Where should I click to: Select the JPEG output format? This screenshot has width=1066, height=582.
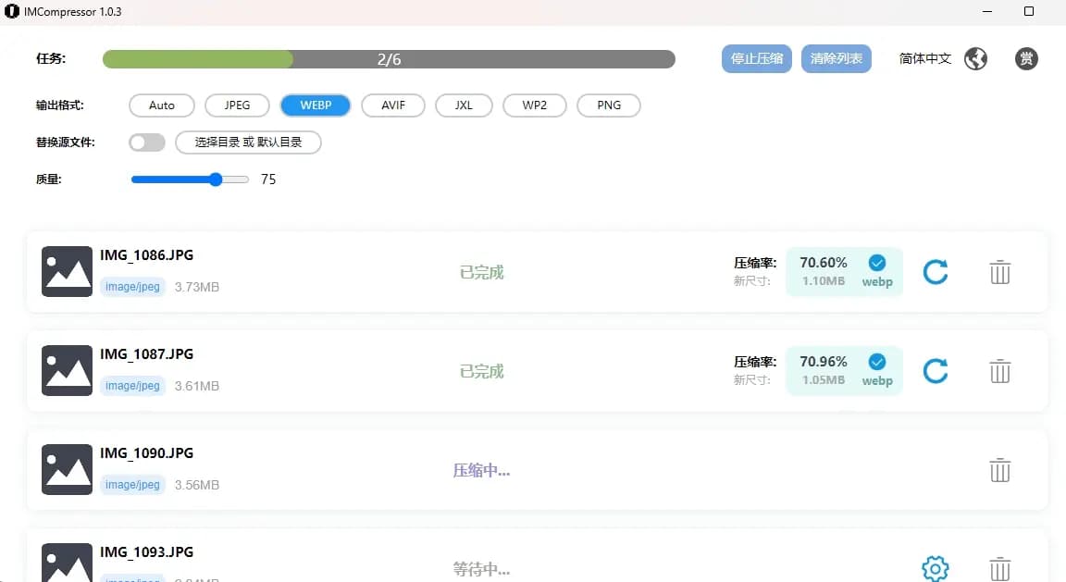pos(237,105)
